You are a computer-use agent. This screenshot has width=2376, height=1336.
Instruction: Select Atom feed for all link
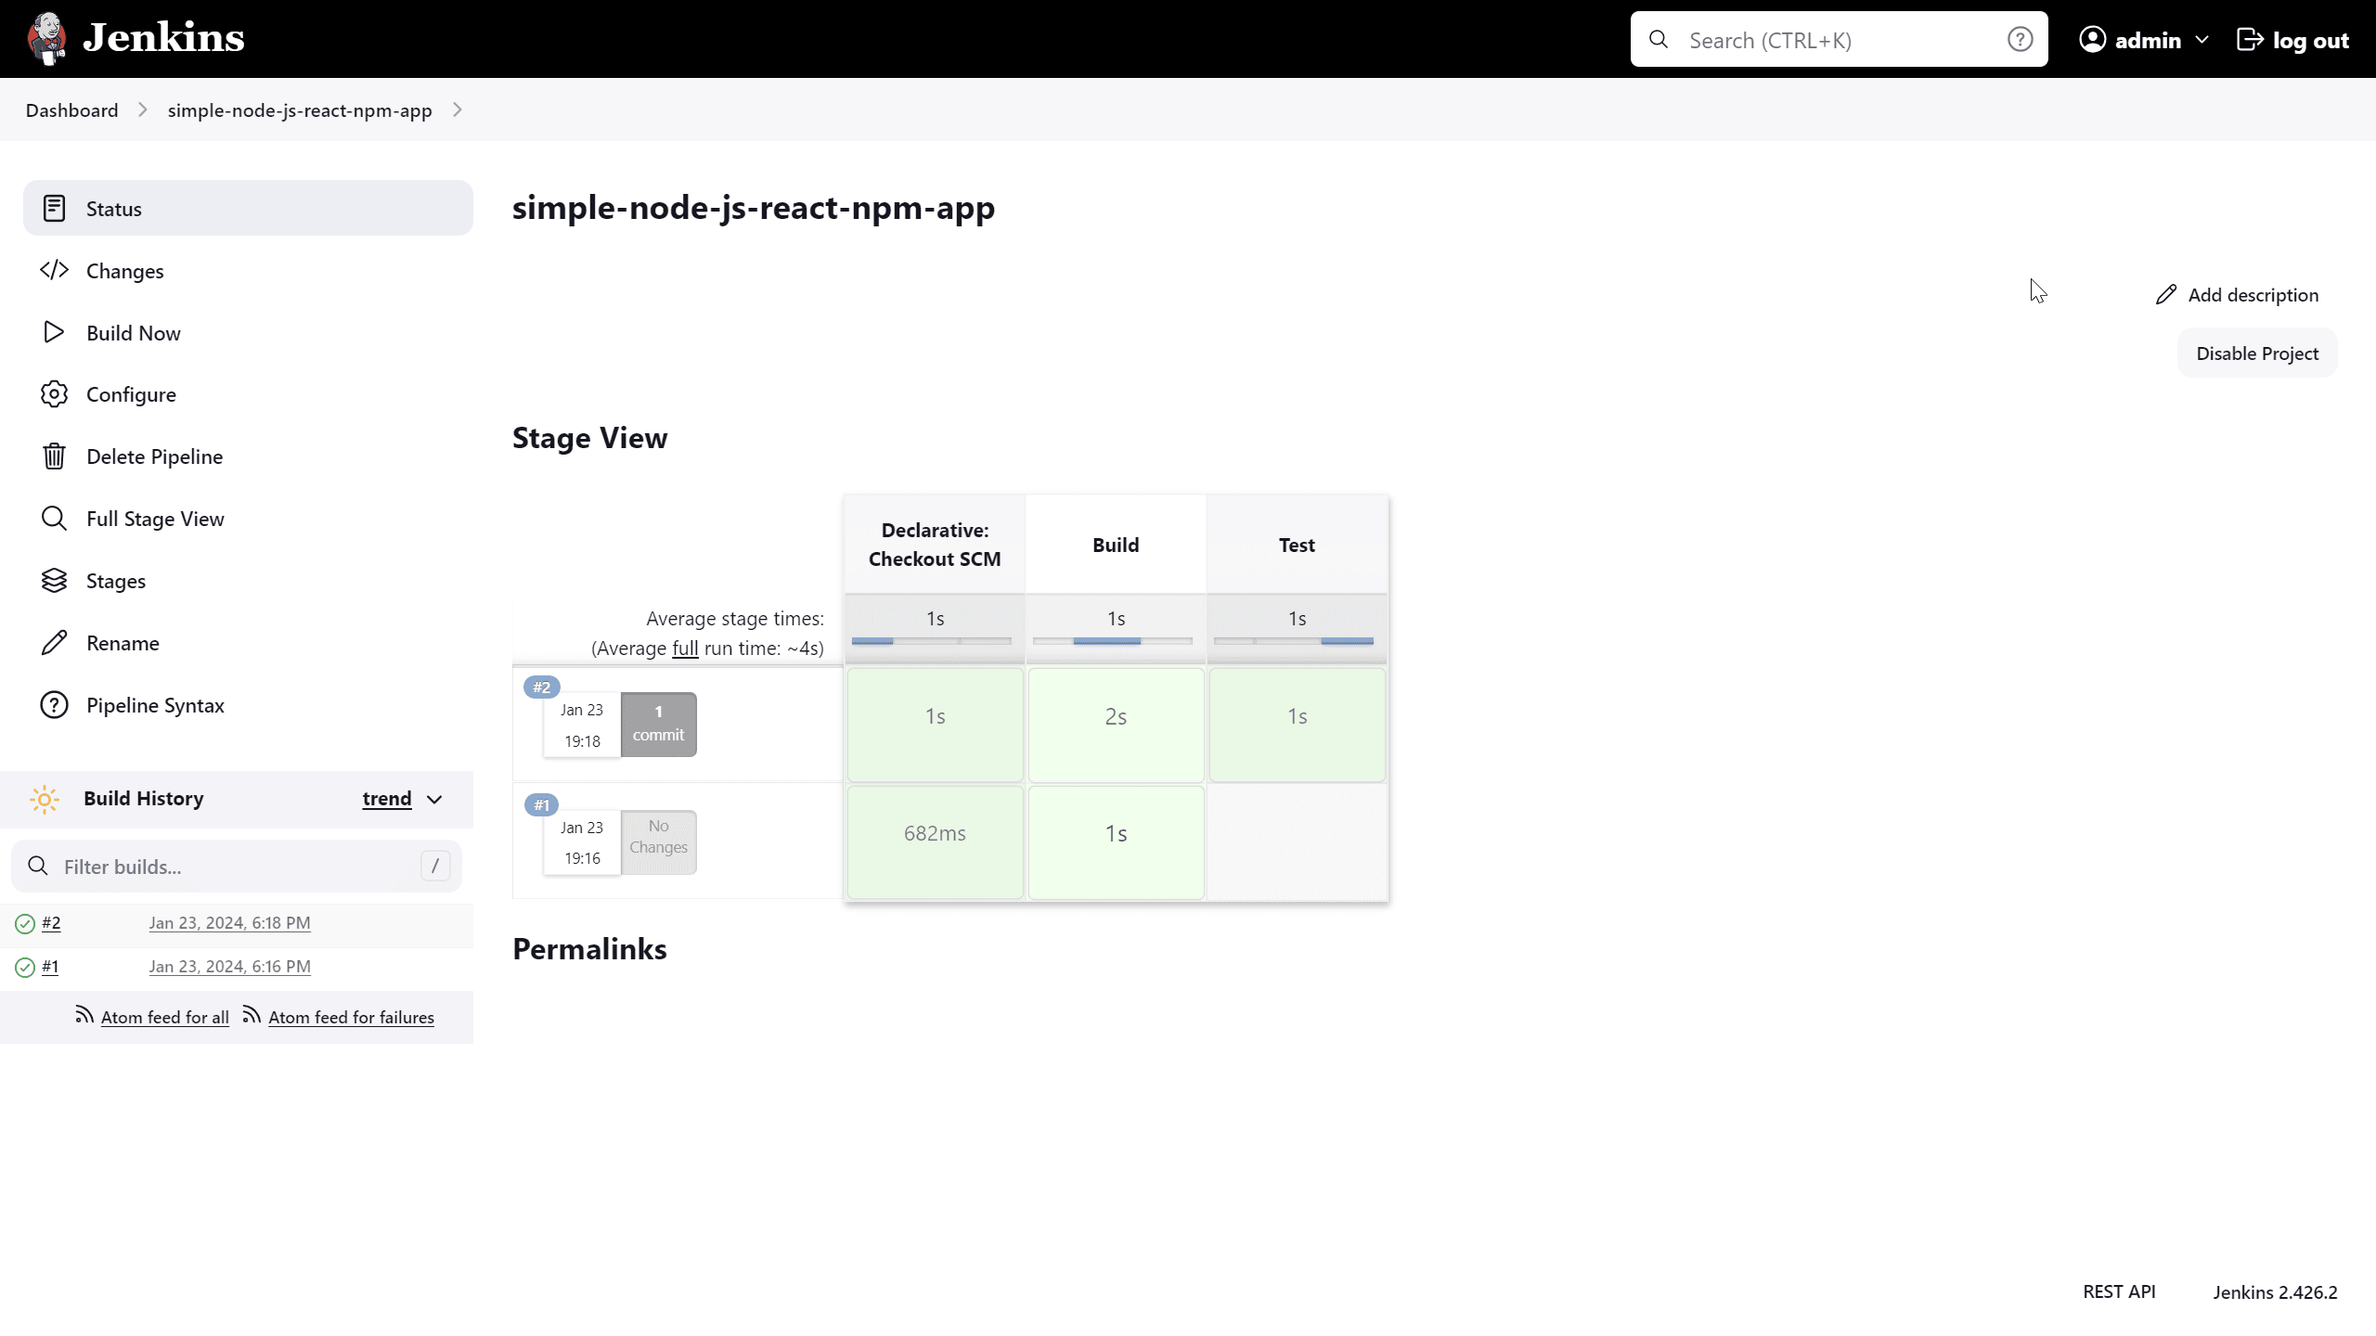(165, 1016)
